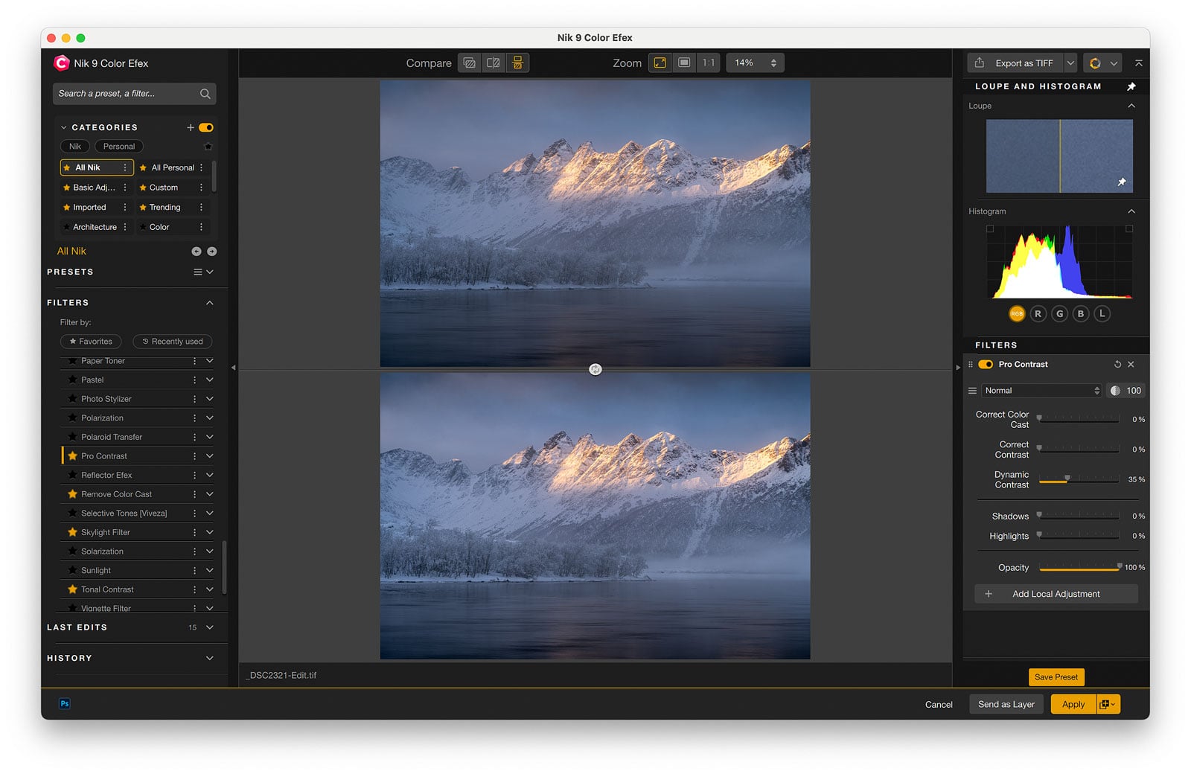The image size is (1191, 774).
Task: Open the Export as TIFF dropdown arrow
Action: 1070,63
